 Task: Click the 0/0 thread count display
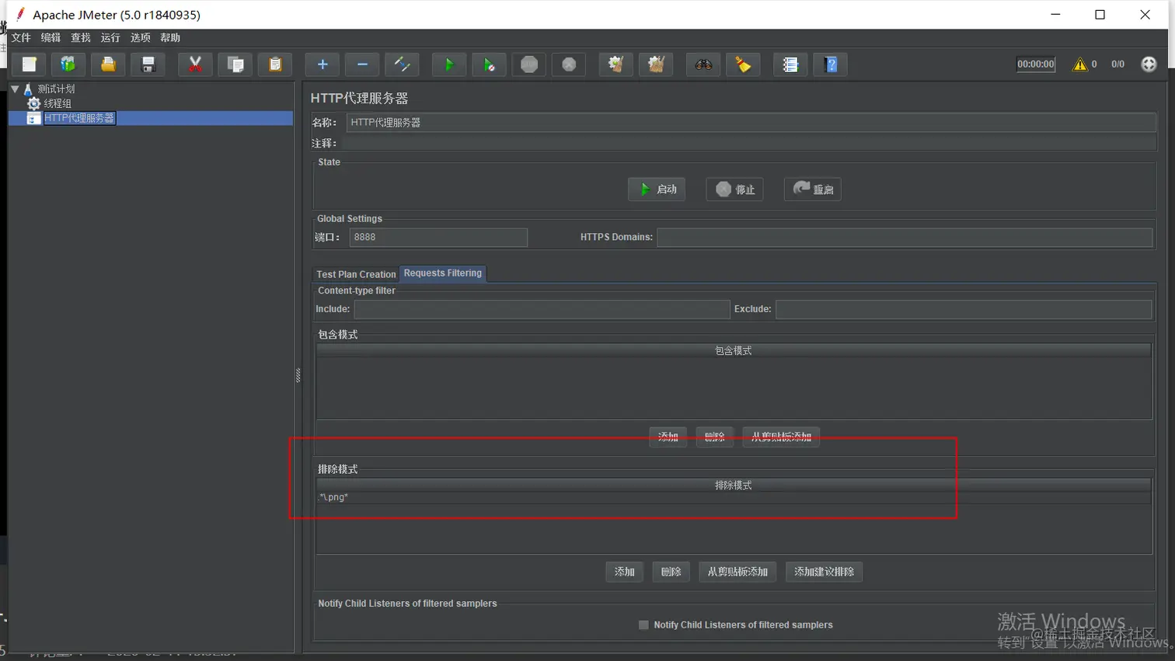click(x=1117, y=64)
